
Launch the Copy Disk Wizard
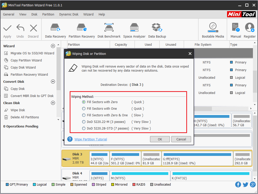[x=20, y=67]
